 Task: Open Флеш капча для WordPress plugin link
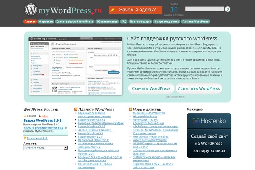click(149, 113)
